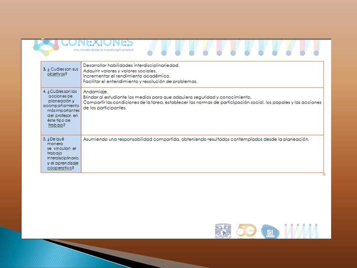
Task: Click the blue SI UNAM logo
Action: tap(270, 232)
